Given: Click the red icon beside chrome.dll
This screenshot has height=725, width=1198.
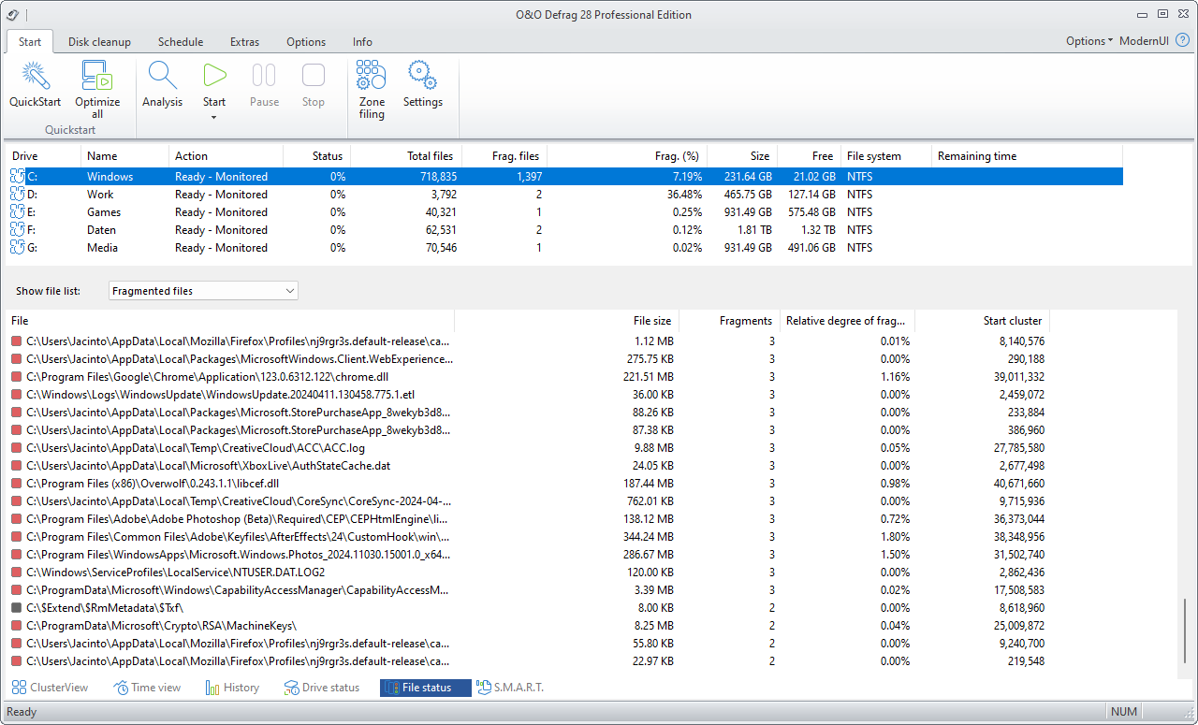Looking at the screenshot, I should (x=16, y=377).
